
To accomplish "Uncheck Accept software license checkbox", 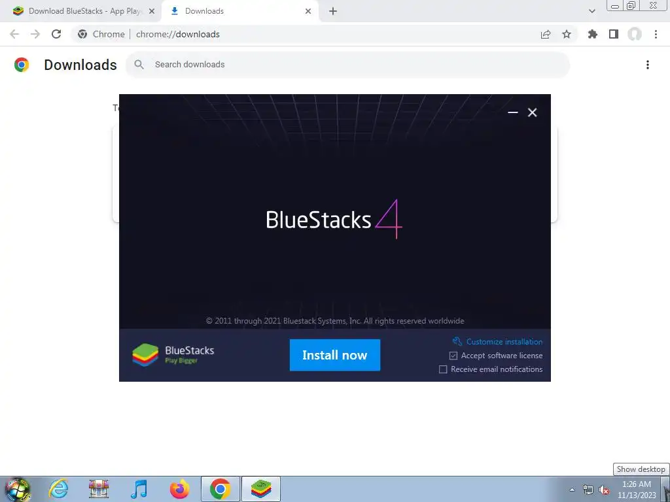I will [x=453, y=356].
